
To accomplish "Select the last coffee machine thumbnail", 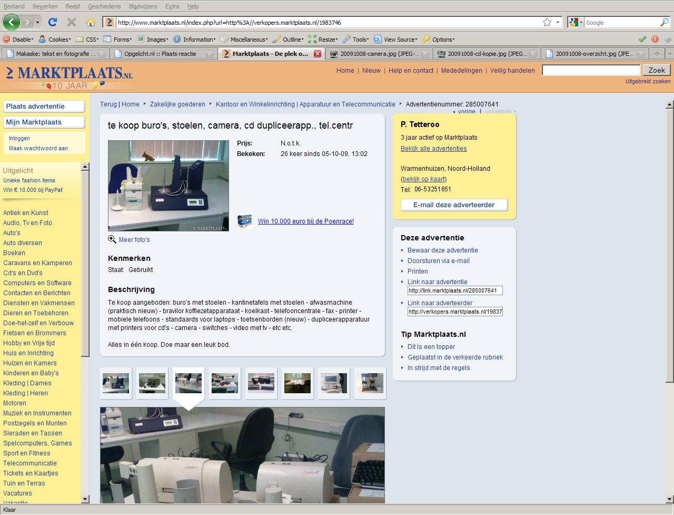I will pyautogui.click(x=370, y=383).
